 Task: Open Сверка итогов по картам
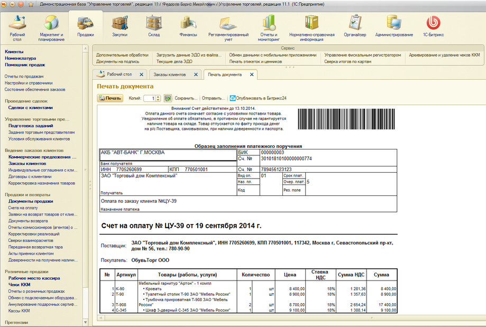(x=348, y=61)
